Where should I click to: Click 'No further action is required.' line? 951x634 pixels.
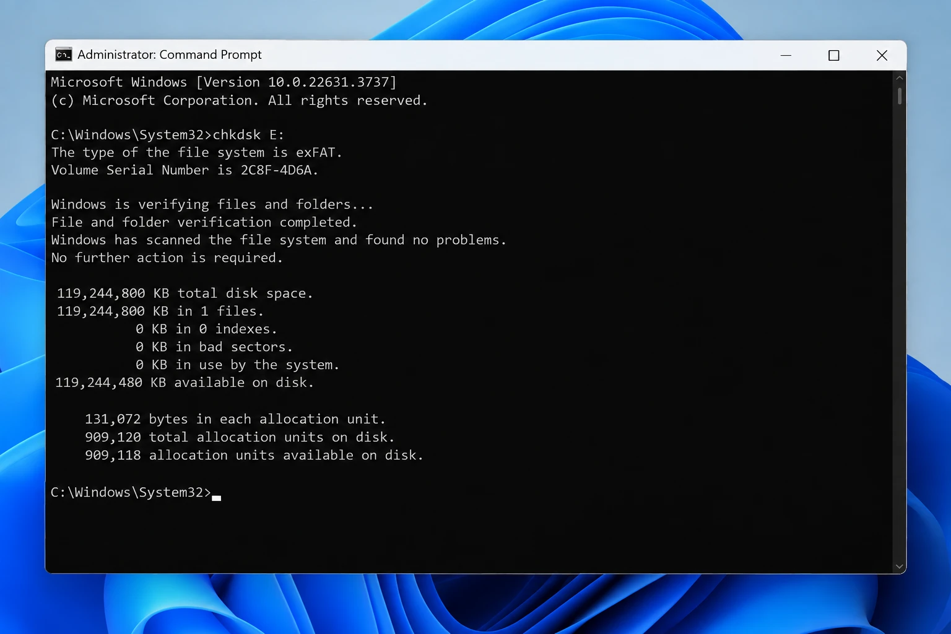tap(167, 258)
